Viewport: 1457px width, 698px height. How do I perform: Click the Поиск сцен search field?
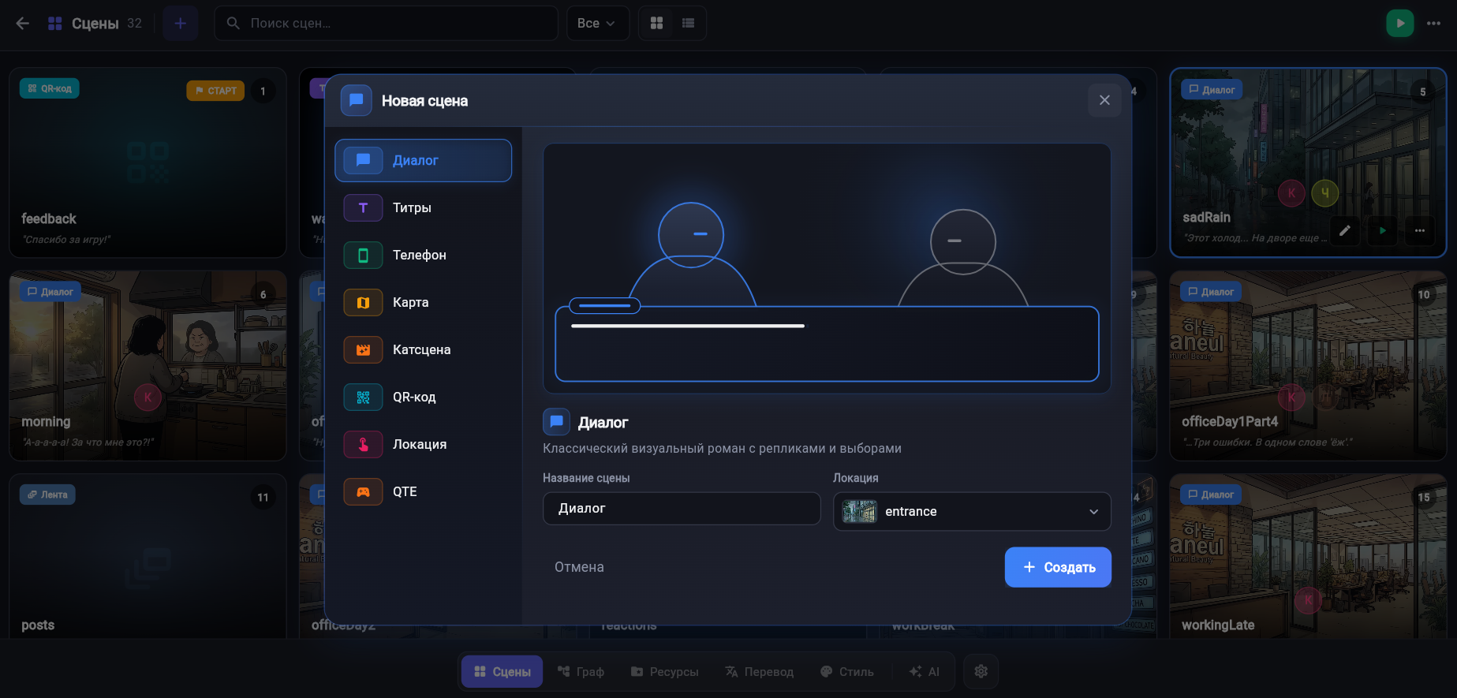pos(387,23)
